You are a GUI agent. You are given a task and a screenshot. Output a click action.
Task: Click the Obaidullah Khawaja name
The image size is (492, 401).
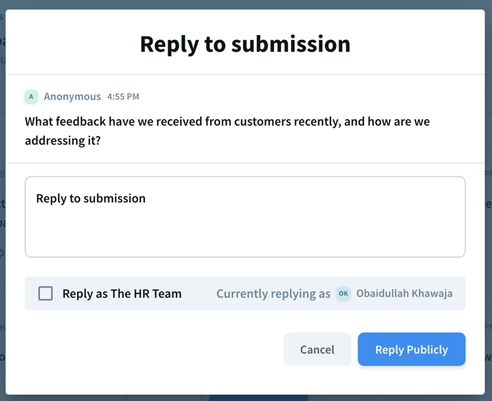click(404, 294)
